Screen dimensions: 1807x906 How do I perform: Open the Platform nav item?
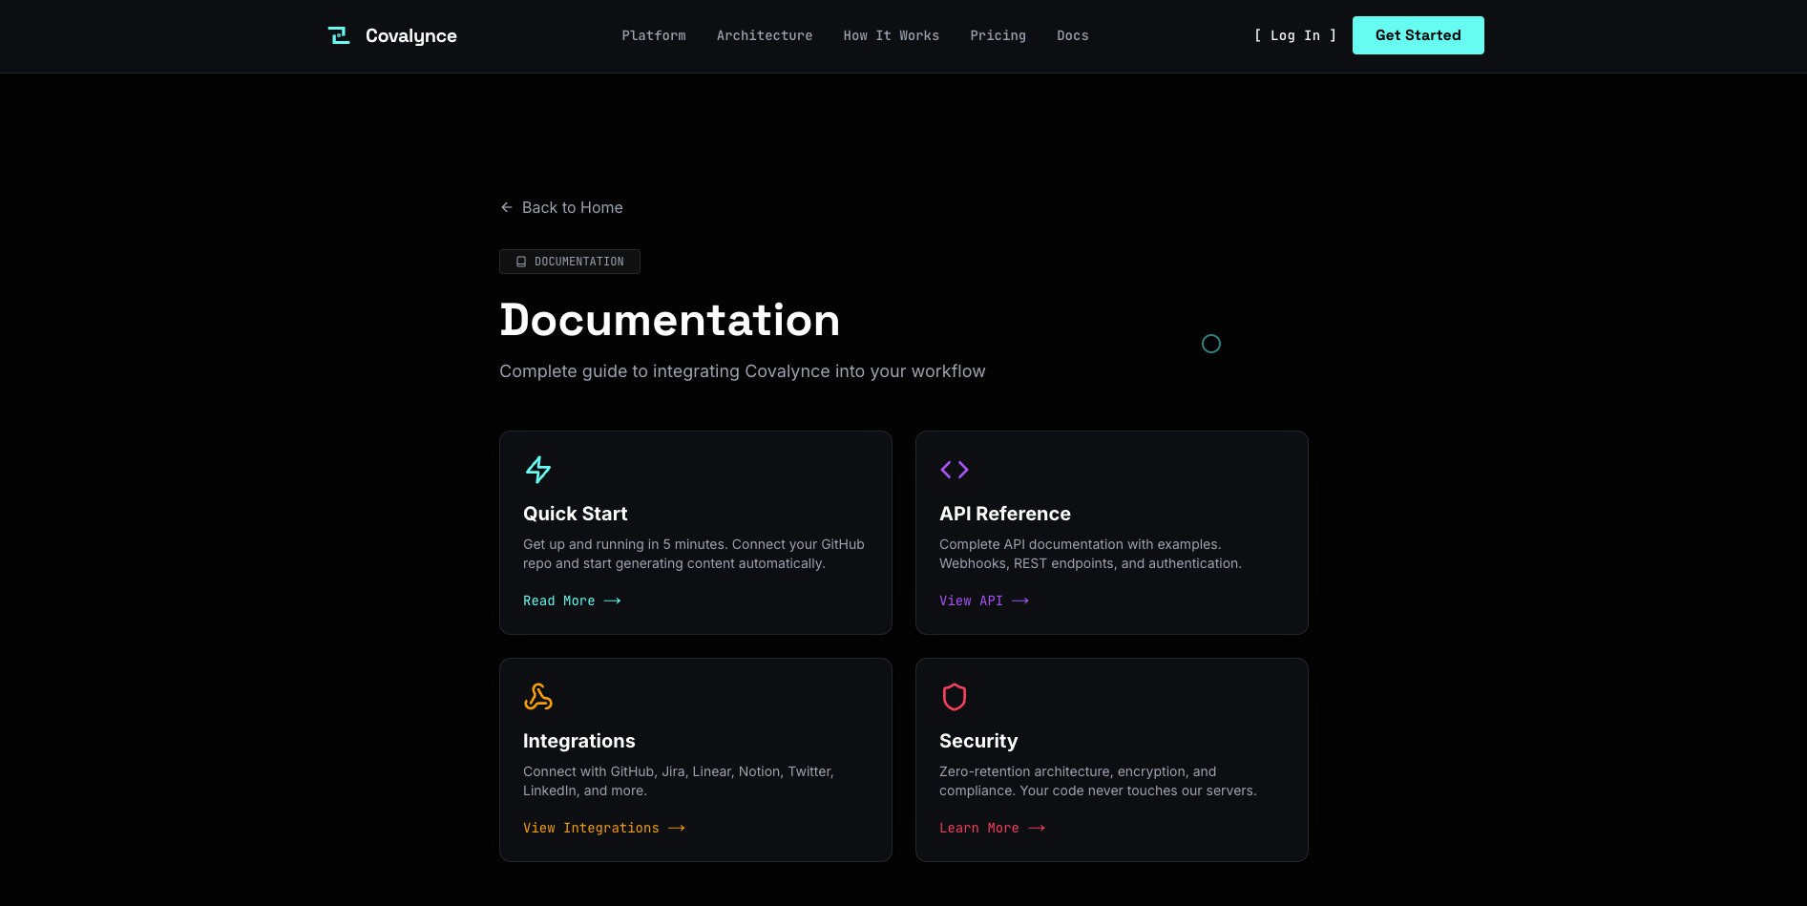654,35
